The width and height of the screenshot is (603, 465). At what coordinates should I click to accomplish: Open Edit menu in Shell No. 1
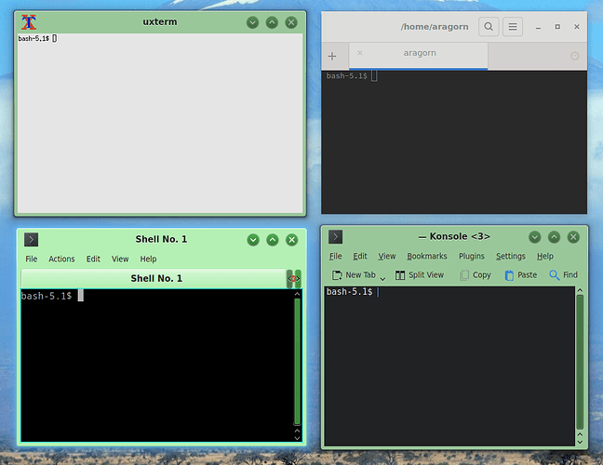click(x=93, y=259)
